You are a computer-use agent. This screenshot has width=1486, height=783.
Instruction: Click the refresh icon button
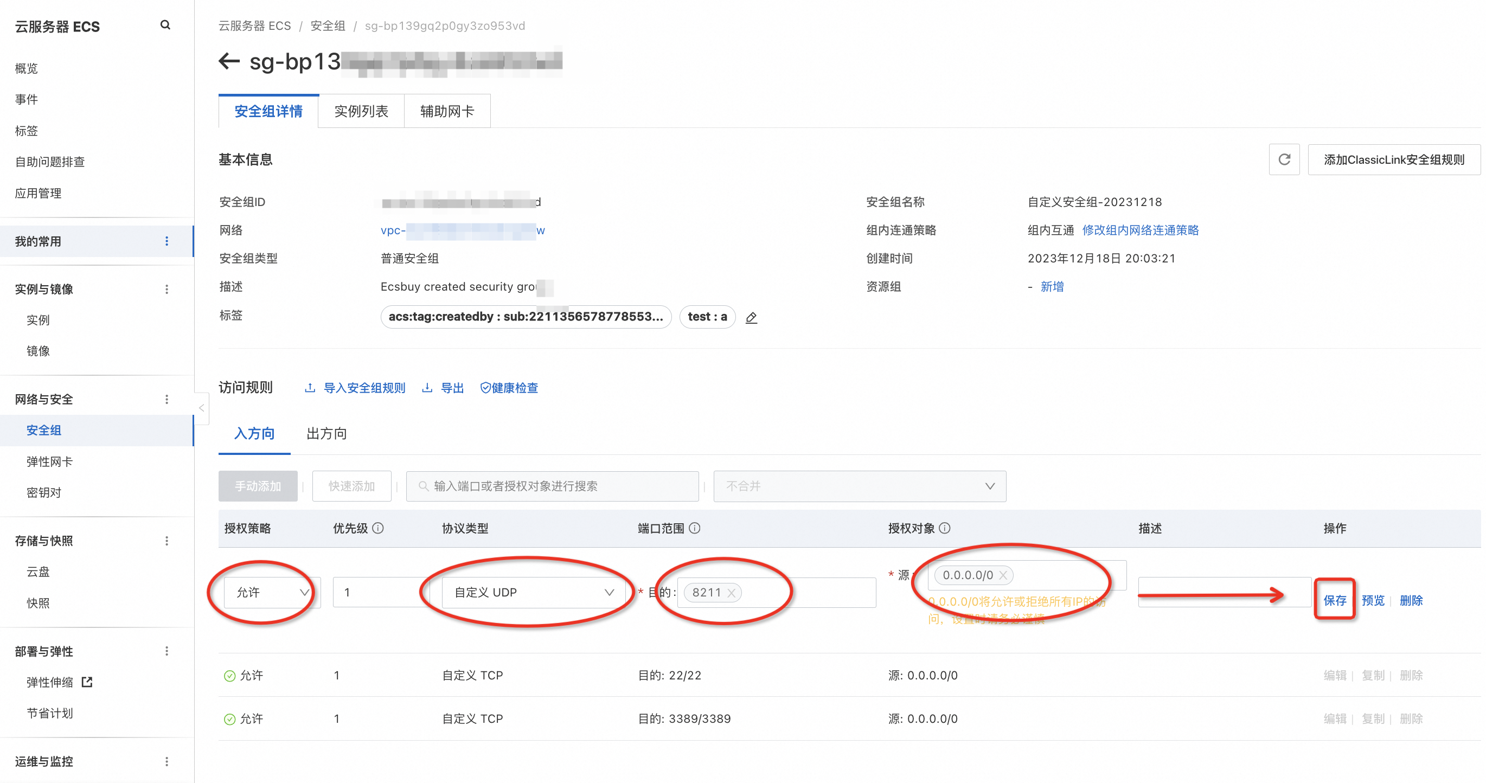pos(1284,160)
